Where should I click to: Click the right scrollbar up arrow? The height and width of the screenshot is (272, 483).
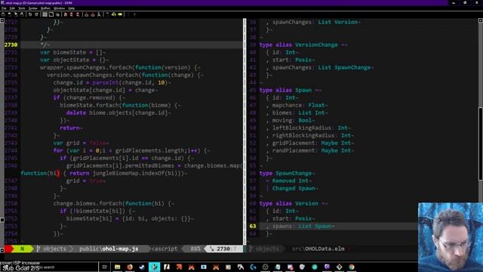click(x=480, y=20)
